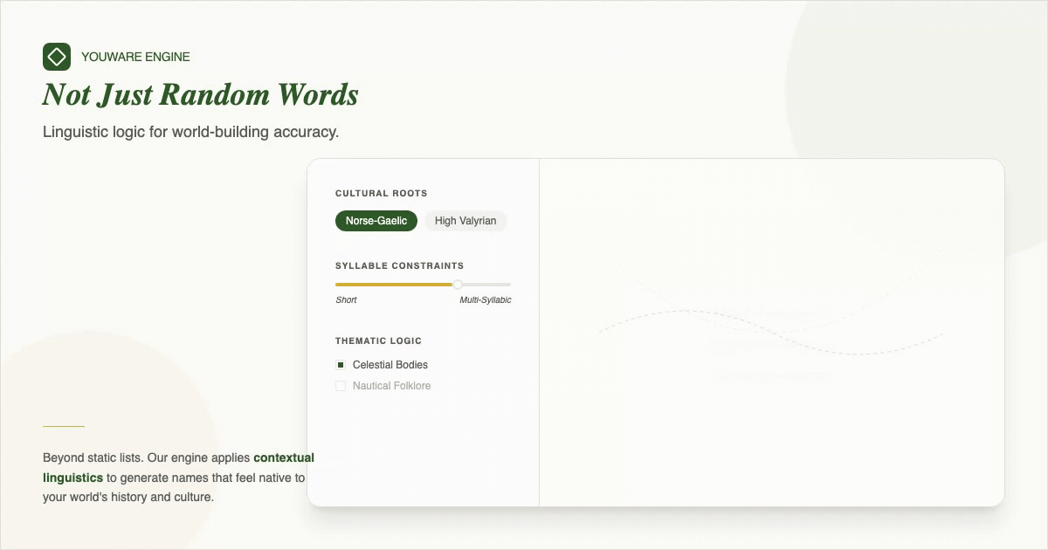The height and width of the screenshot is (550, 1048).
Task: Click the THEMATIC LOGIC section label
Action: click(378, 341)
